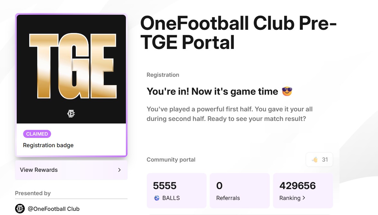The height and width of the screenshot is (215, 378).
Task: Click the OneFootball Club avatar under Presented by
Action: coord(20,209)
